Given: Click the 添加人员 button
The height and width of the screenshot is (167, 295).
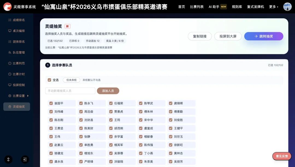Looking at the screenshot, I should 108,91.
